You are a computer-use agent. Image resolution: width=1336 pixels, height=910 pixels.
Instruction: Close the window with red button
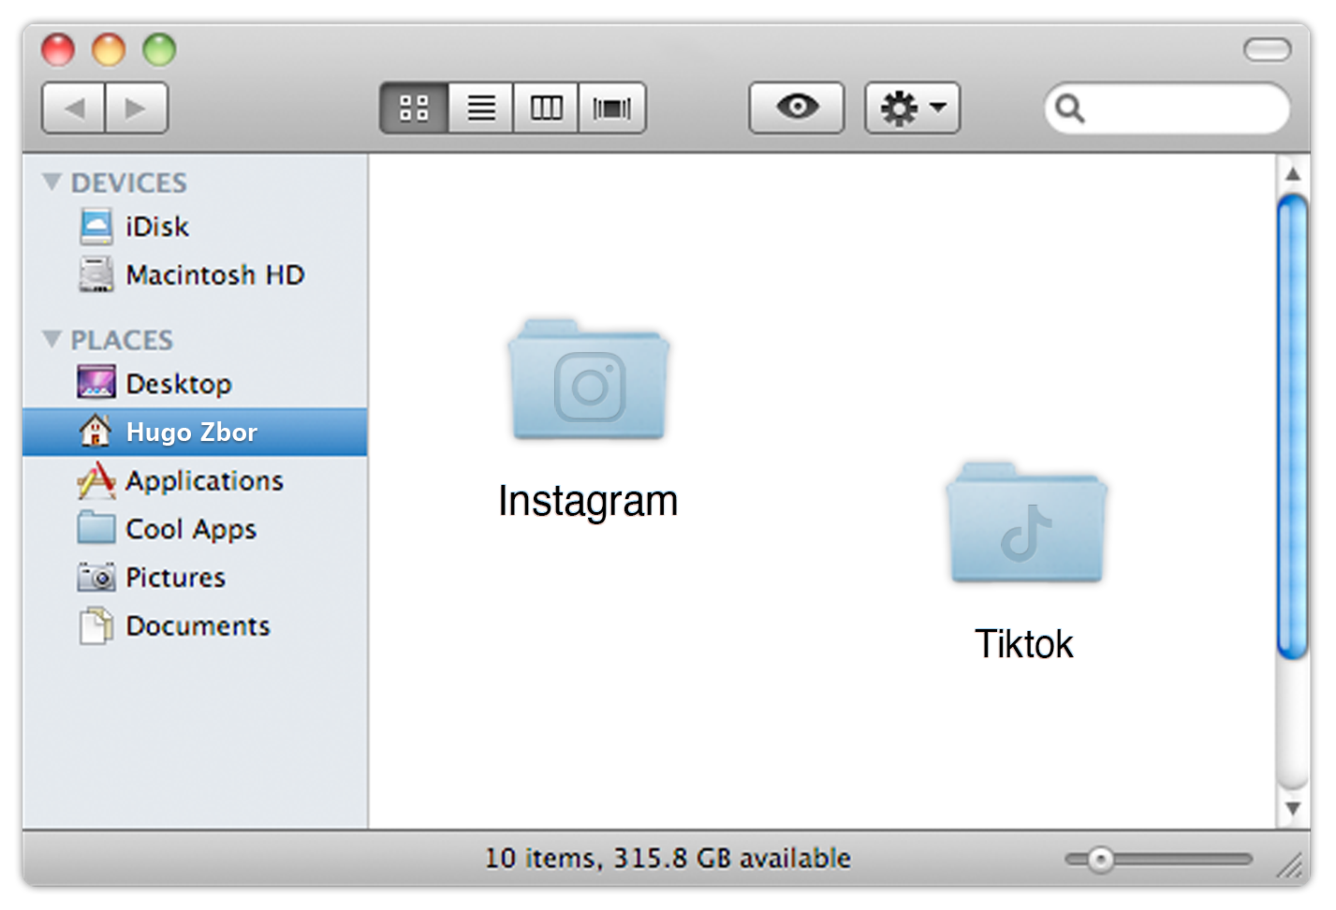(58, 50)
